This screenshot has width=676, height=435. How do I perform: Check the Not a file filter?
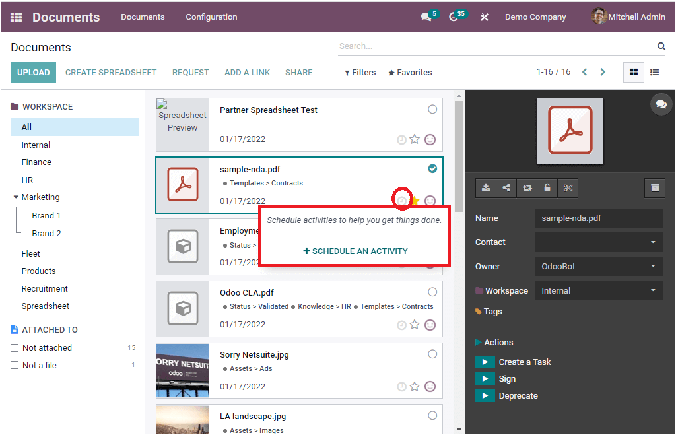(x=15, y=365)
